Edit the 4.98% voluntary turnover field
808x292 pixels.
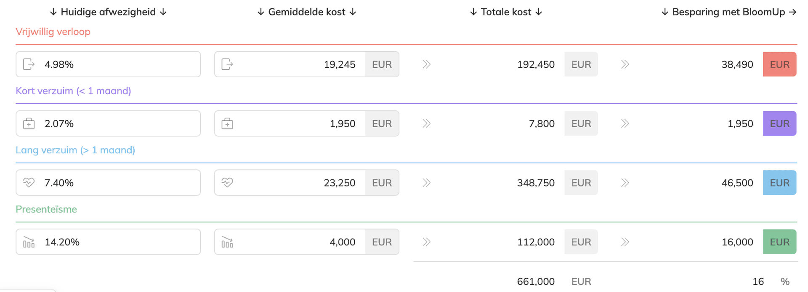108,64
